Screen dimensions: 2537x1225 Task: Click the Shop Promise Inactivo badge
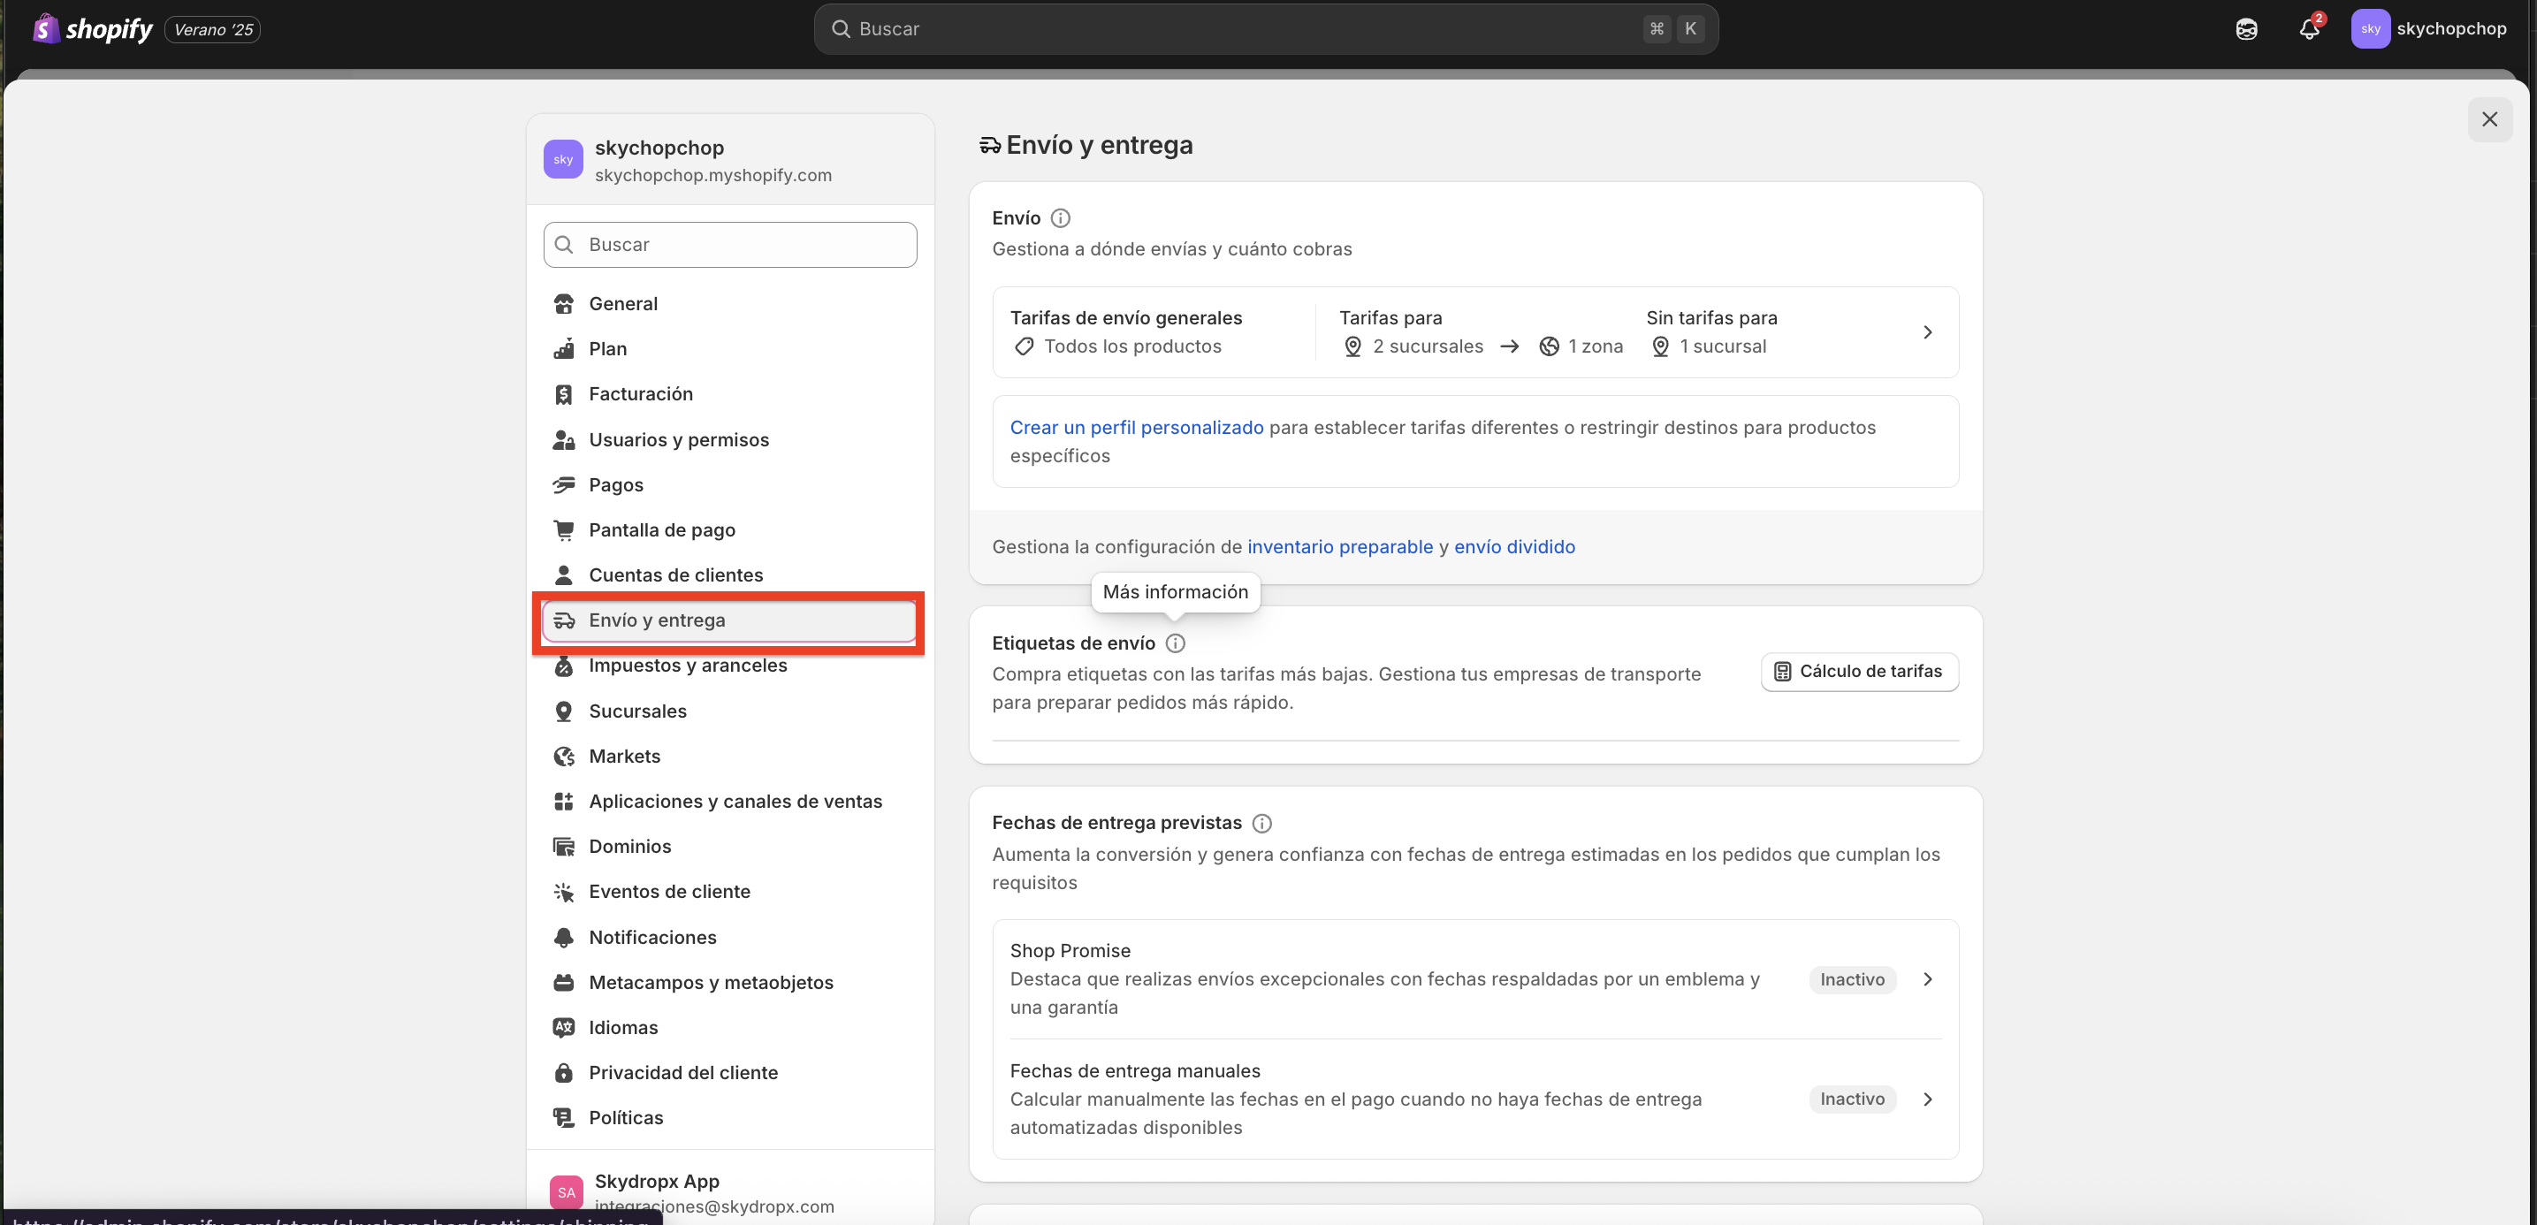1852,980
